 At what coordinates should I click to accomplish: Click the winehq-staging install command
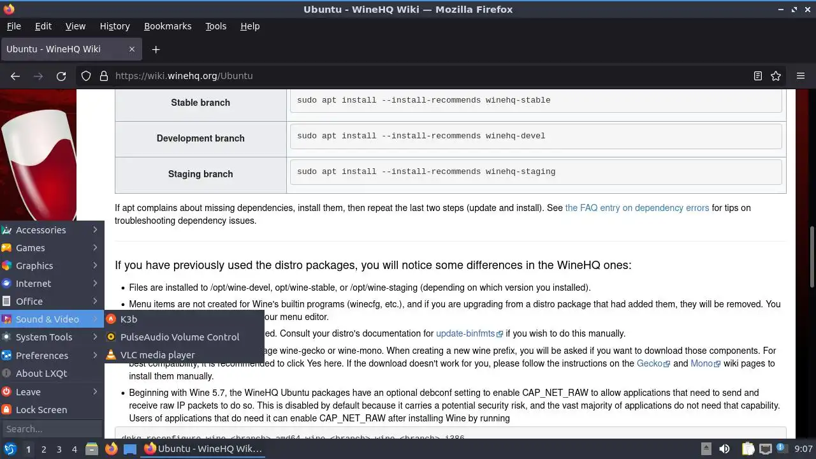click(x=535, y=171)
